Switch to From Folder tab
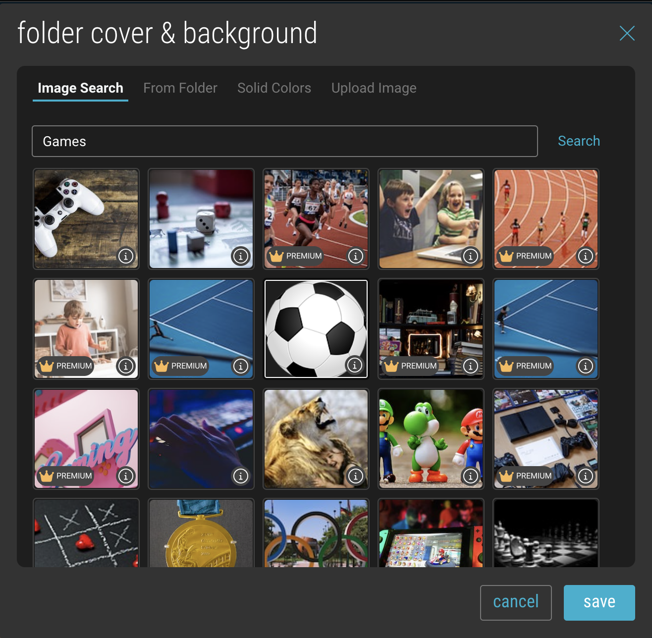Viewport: 652px width, 638px height. (180, 88)
